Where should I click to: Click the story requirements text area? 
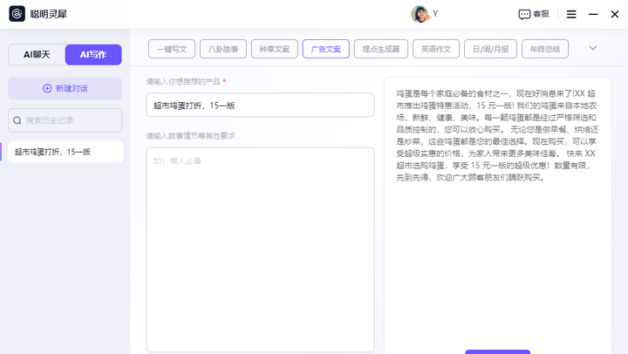point(260,250)
